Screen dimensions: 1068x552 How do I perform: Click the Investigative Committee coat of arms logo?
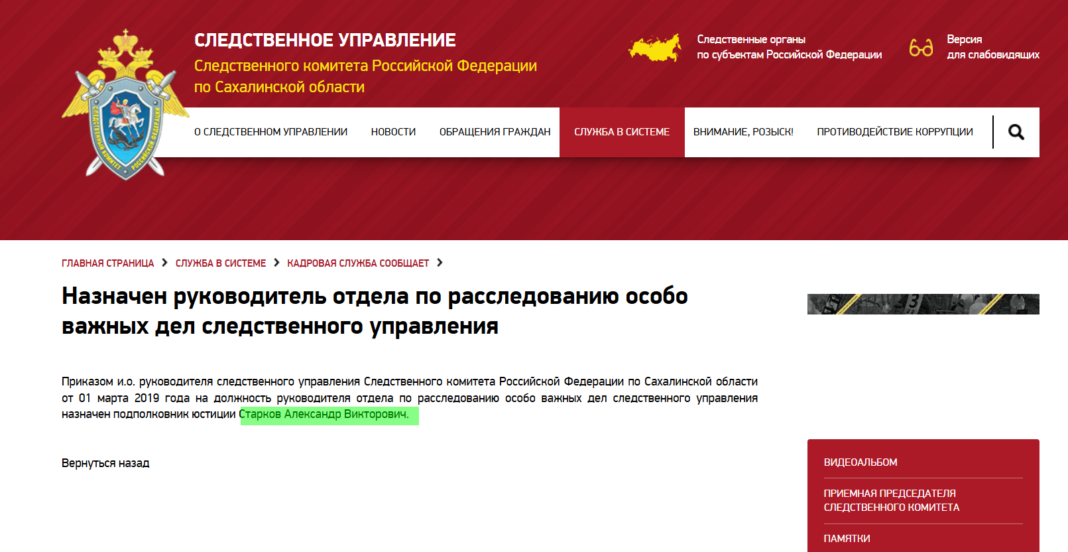click(125, 103)
